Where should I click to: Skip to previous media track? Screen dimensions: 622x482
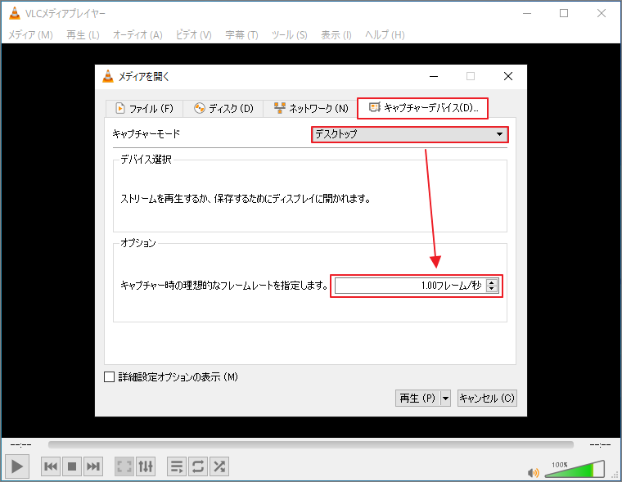coord(51,466)
